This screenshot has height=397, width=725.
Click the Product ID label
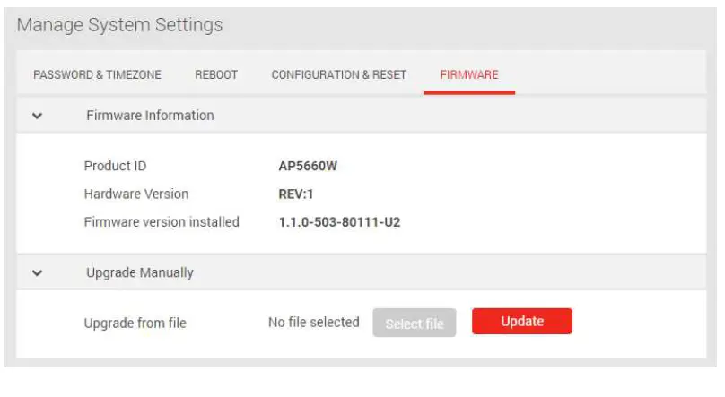click(x=115, y=166)
